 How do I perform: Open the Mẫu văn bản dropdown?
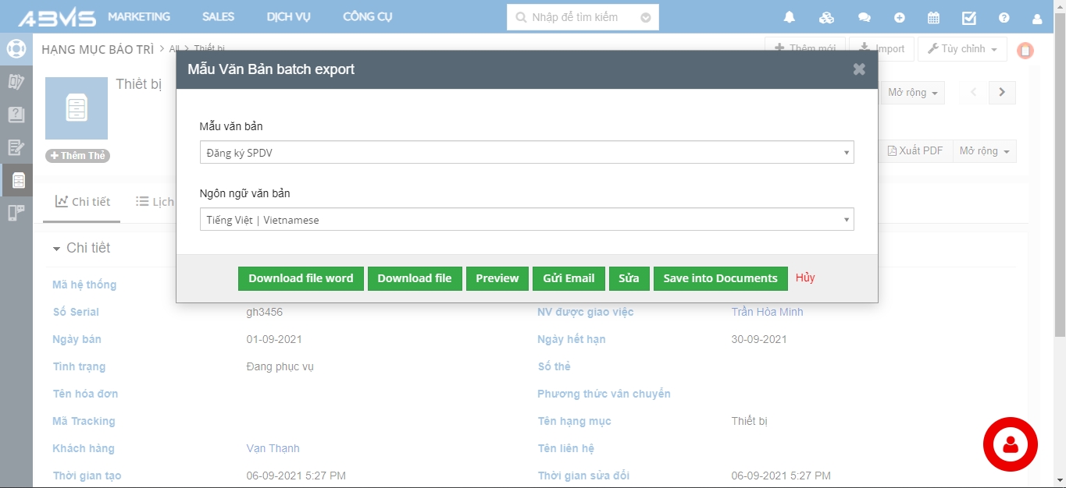(x=526, y=153)
